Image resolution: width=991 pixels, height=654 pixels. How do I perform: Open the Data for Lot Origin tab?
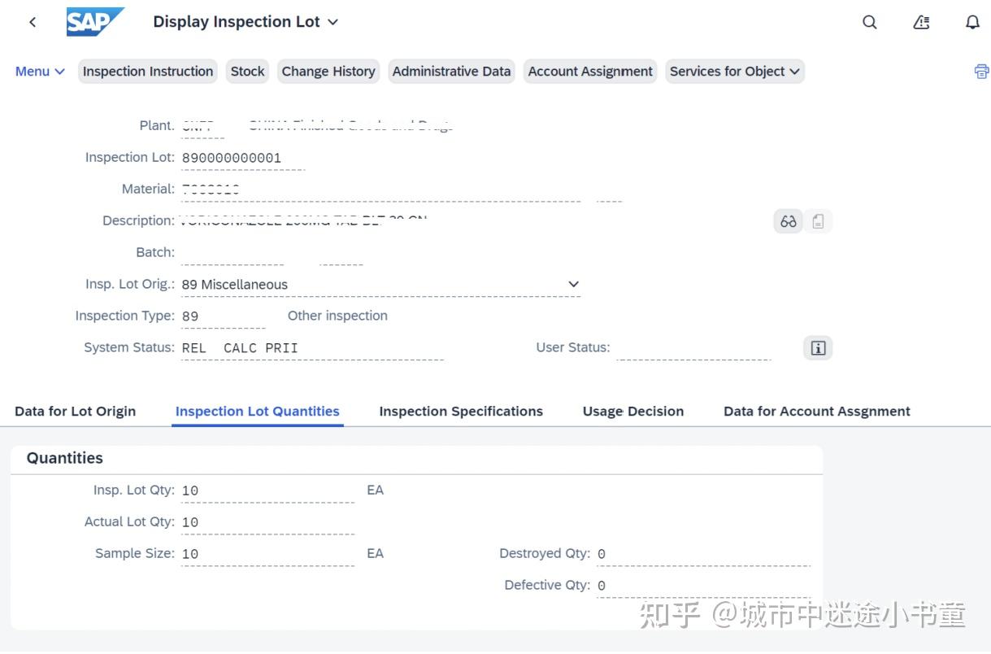pos(75,412)
